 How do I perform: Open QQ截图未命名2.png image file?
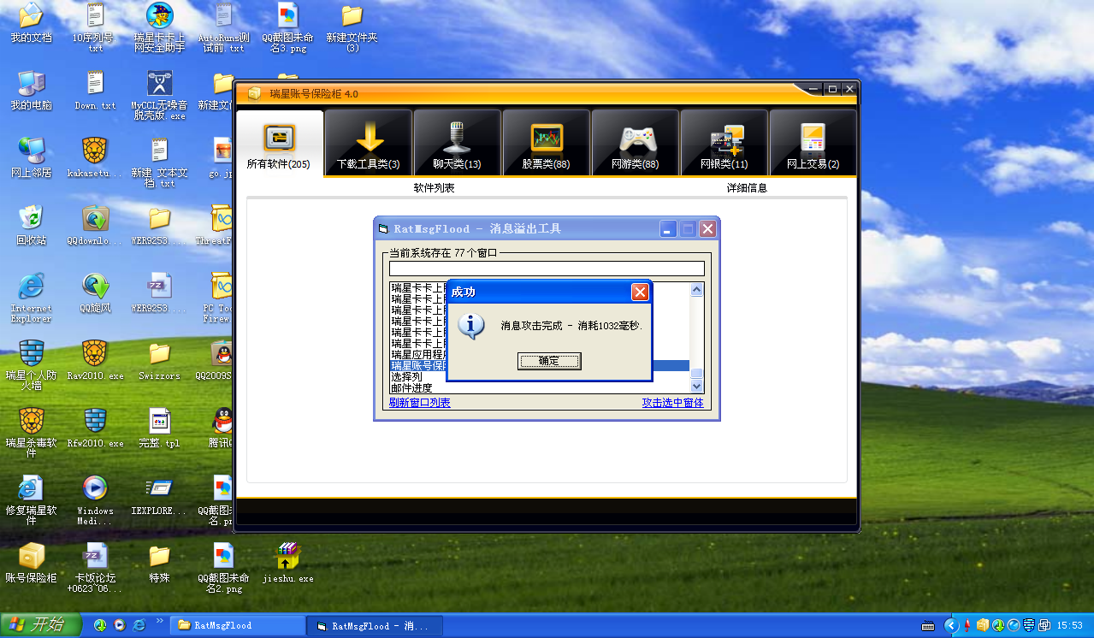(223, 567)
